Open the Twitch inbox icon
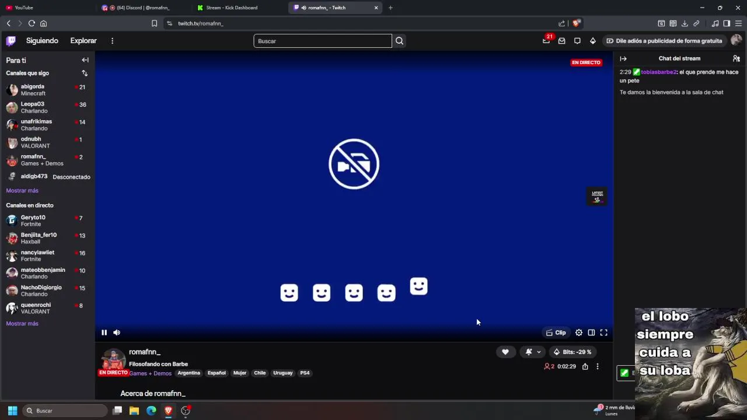Viewport: 747px width, 420px height. coord(561,41)
